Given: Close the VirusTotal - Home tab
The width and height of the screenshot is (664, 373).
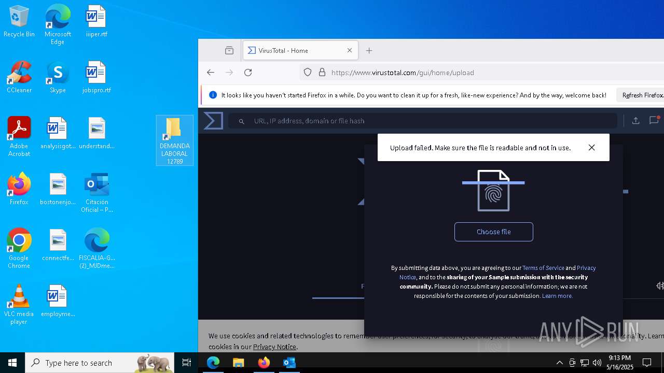Looking at the screenshot, I should (x=350, y=50).
